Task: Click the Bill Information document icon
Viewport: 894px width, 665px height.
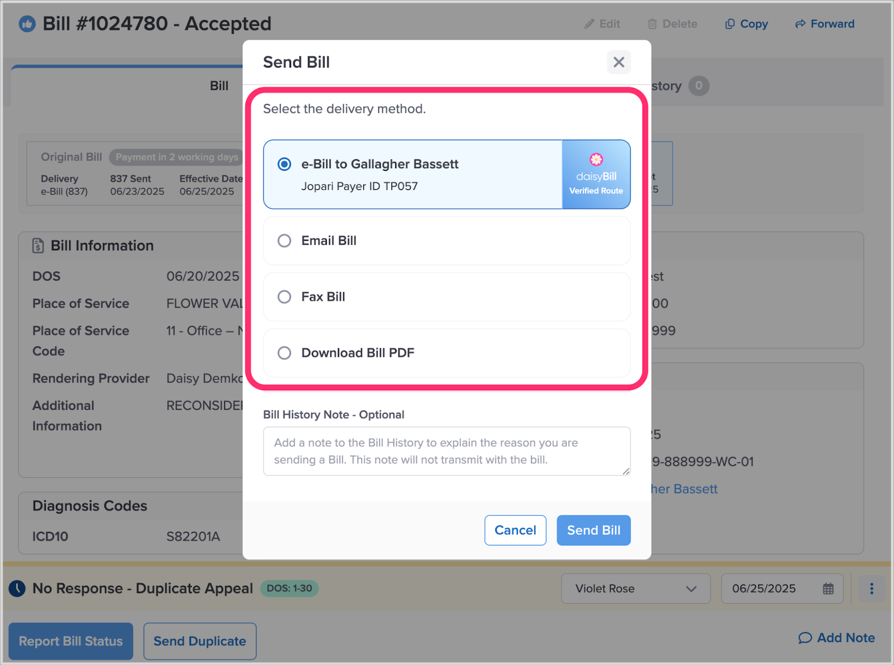Action: click(x=38, y=246)
